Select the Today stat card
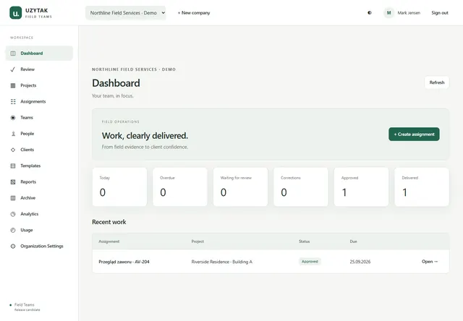 (x=119, y=187)
